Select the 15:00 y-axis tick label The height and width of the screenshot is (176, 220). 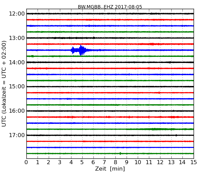(x=17, y=87)
